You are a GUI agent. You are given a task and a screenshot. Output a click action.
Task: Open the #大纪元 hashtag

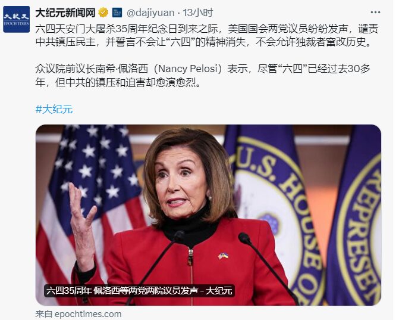54,109
